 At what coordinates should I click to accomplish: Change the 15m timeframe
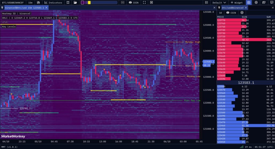click(x=30, y=2)
